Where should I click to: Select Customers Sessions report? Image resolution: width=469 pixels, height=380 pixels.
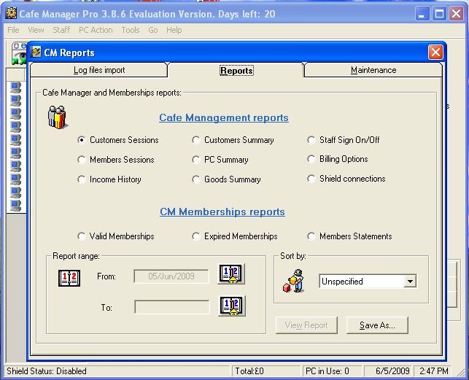pos(118,140)
